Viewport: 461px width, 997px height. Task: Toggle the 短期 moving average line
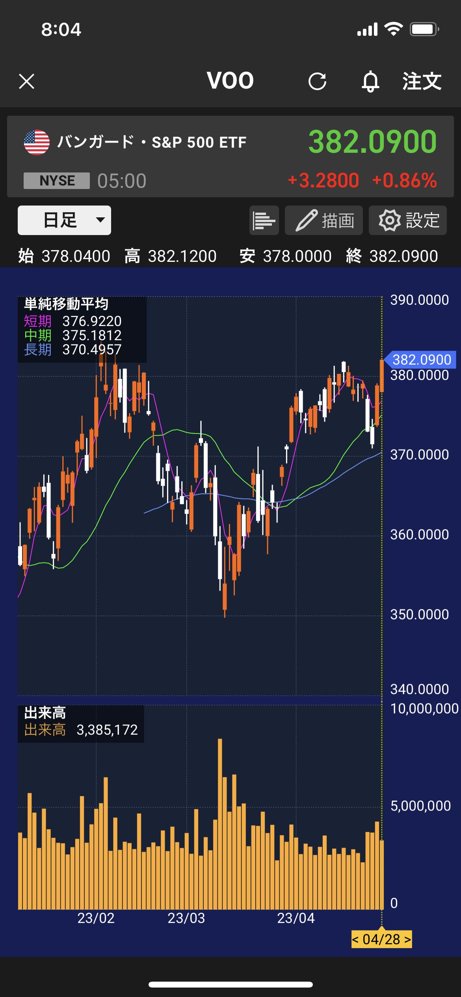point(38,321)
